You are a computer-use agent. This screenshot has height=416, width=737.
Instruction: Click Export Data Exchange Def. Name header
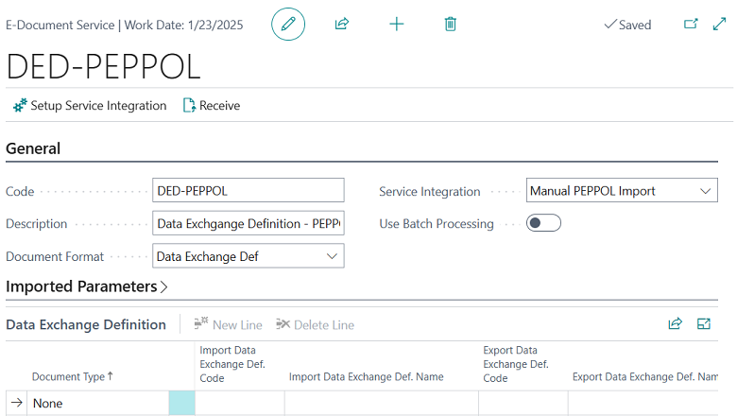(x=644, y=376)
